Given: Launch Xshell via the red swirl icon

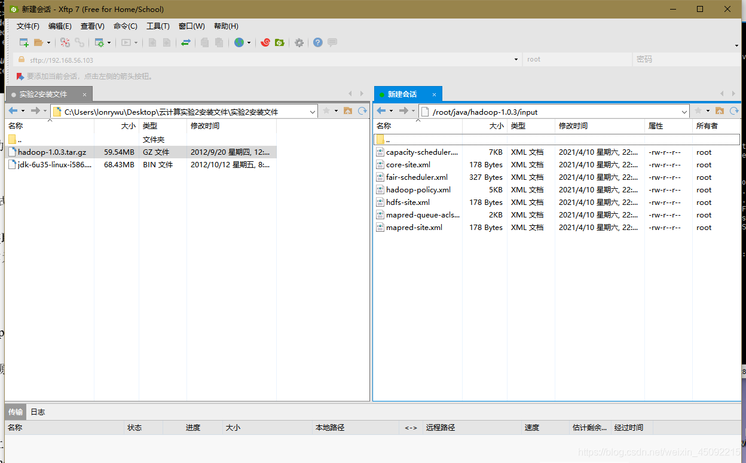Looking at the screenshot, I should [x=265, y=42].
